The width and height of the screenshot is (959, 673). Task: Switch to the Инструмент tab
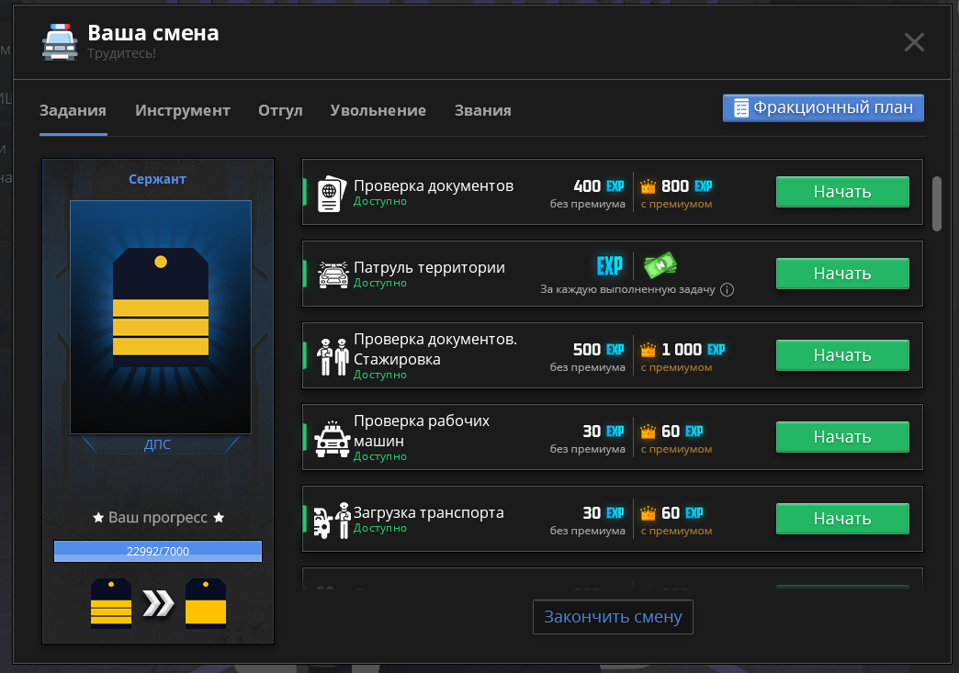(x=183, y=111)
